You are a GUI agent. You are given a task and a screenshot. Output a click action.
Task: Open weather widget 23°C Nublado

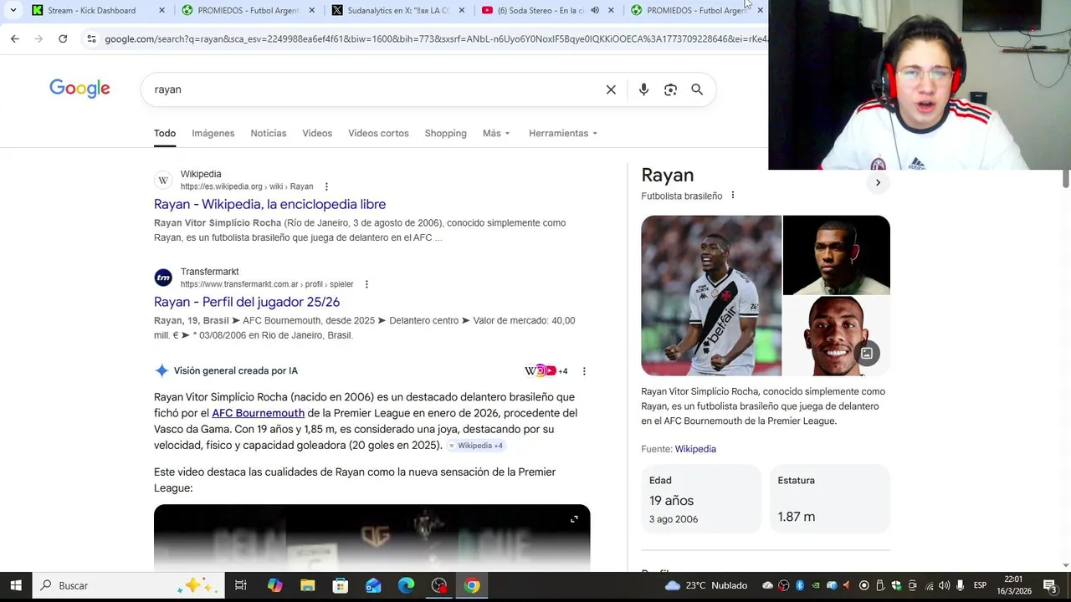click(x=705, y=585)
